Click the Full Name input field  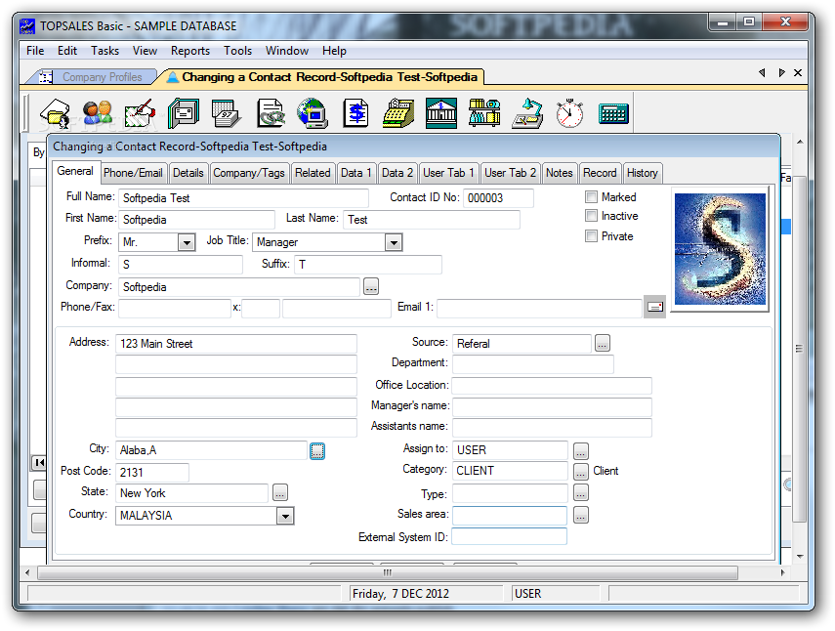tap(243, 198)
